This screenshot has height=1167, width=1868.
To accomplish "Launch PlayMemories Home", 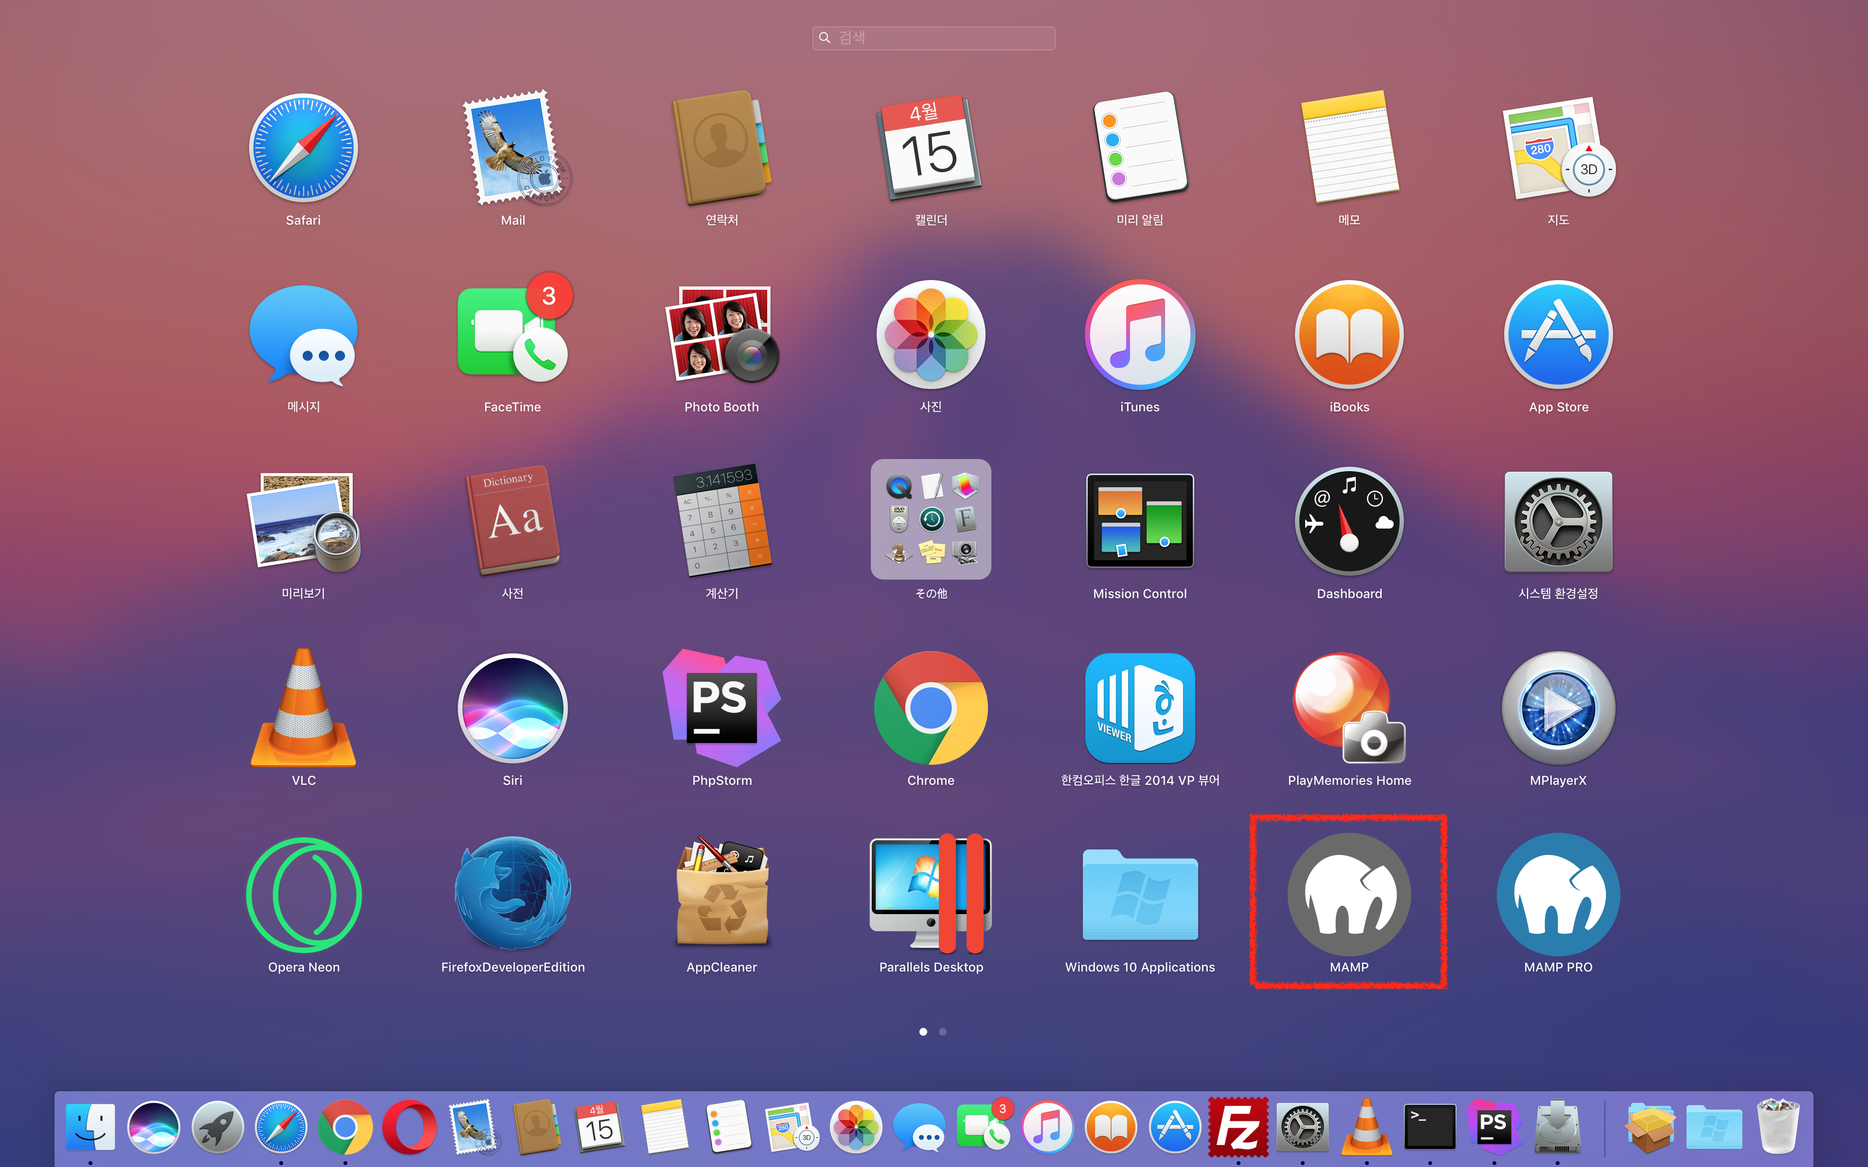I will [1349, 708].
